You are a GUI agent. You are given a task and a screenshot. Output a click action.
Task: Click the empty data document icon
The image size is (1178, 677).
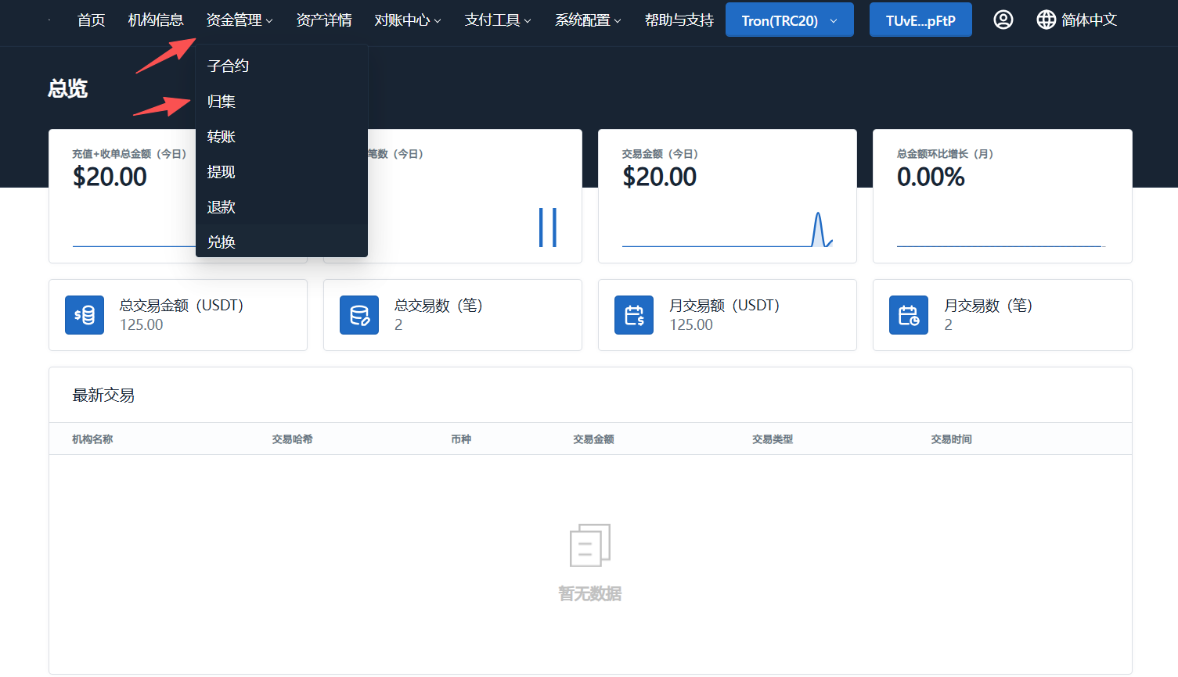[x=590, y=545]
